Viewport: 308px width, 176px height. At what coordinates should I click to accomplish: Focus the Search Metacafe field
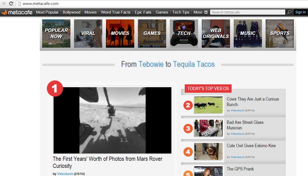pyautogui.click(x=248, y=12)
